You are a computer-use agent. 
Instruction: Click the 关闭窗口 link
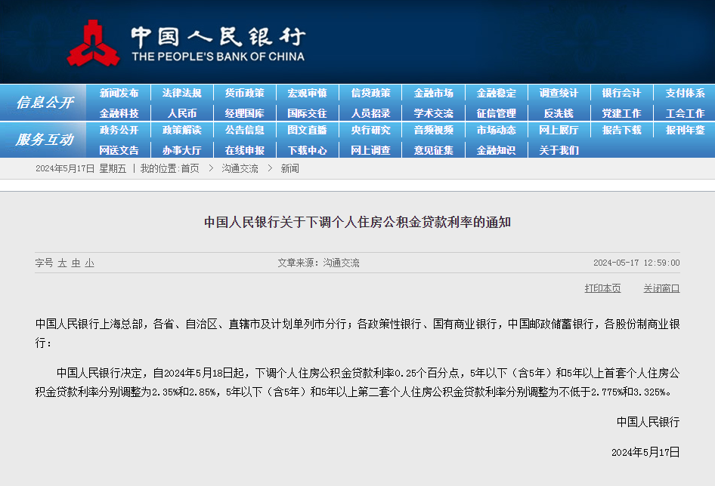(661, 289)
